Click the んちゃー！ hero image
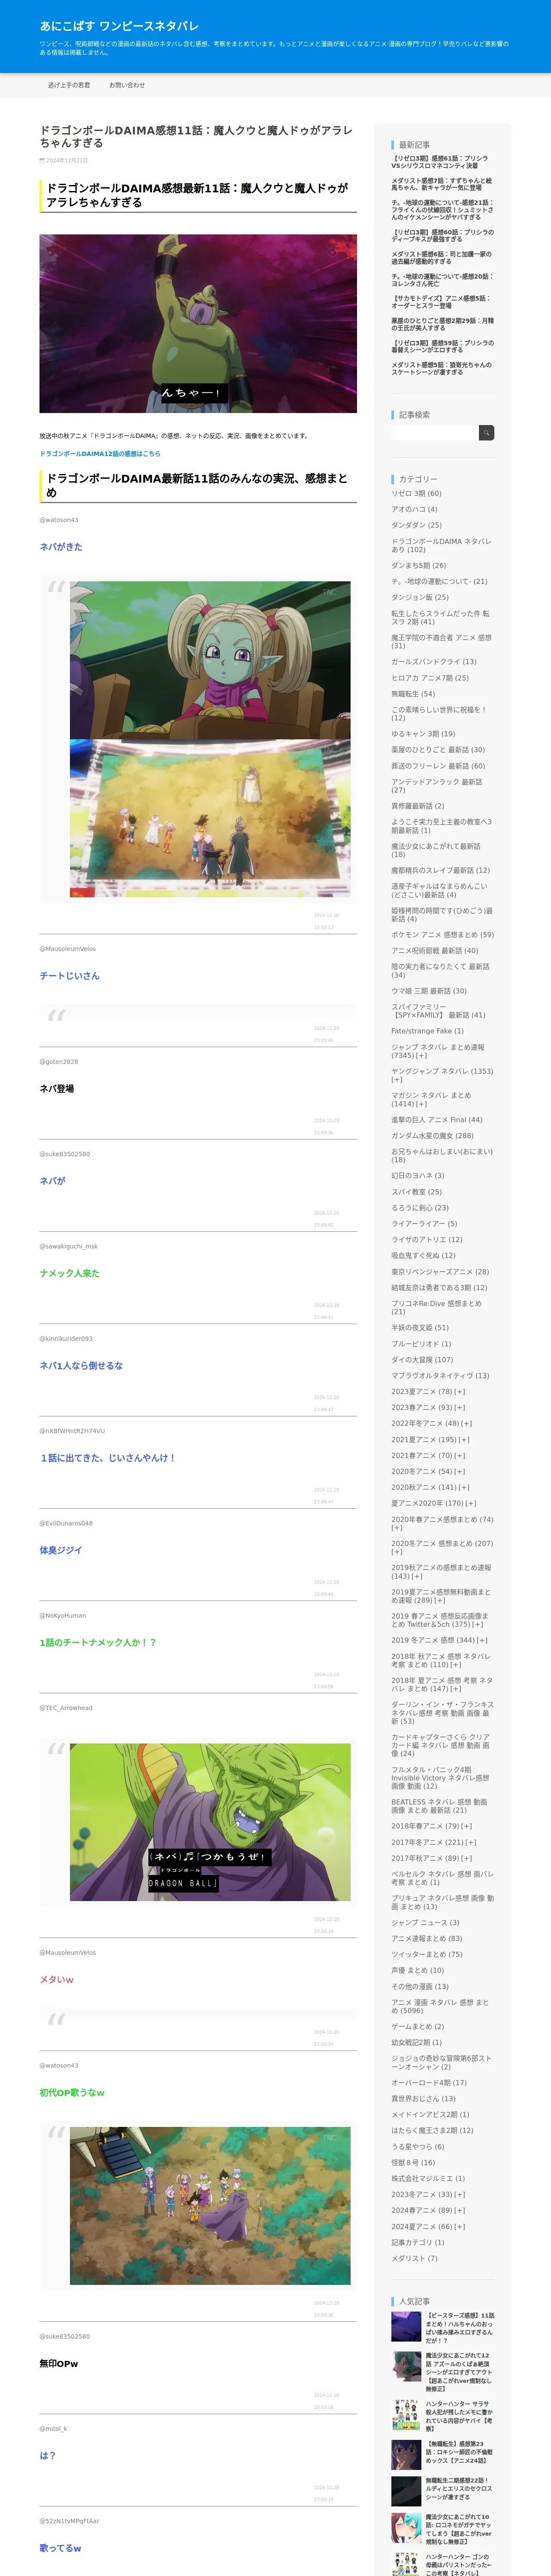The height and width of the screenshot is (2576, 551). point(198,323)
